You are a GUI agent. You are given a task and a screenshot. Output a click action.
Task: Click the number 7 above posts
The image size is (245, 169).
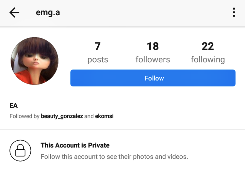[x=98, y=46]
